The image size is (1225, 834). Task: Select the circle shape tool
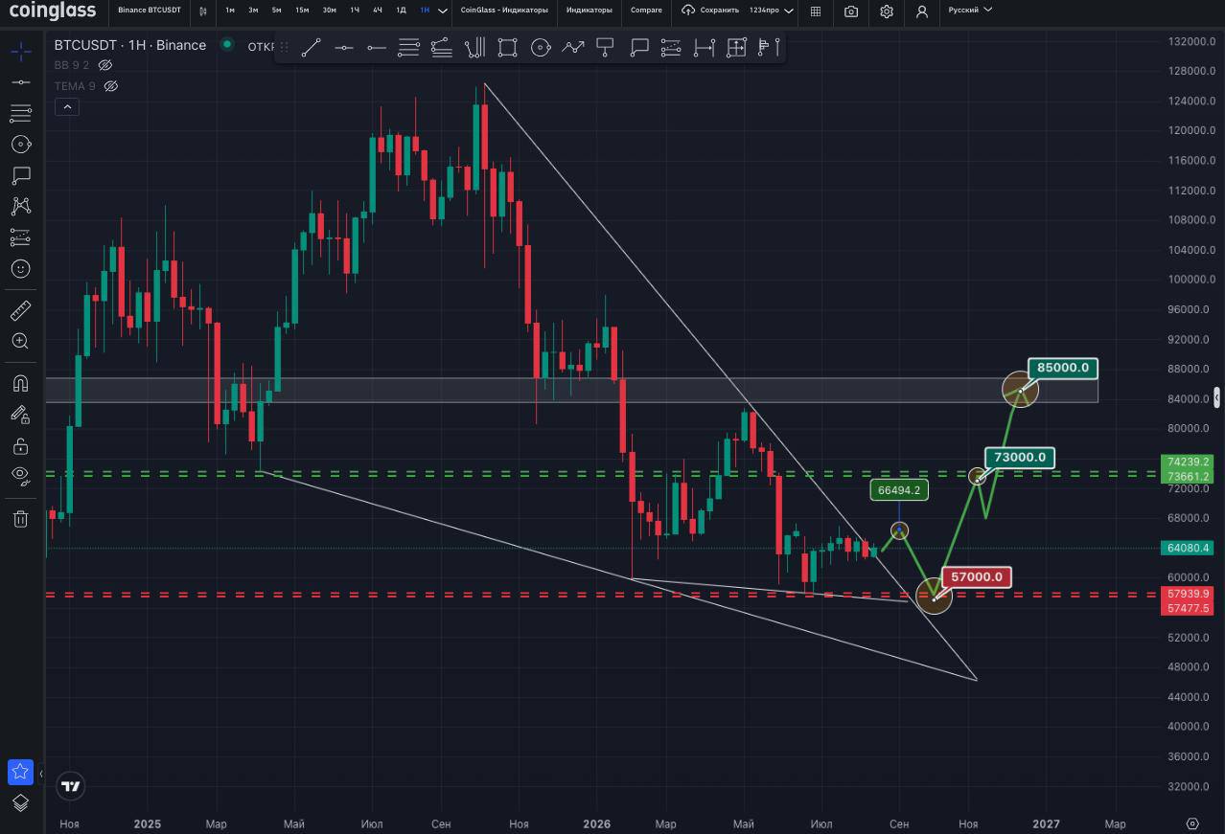tap(541, 48)
